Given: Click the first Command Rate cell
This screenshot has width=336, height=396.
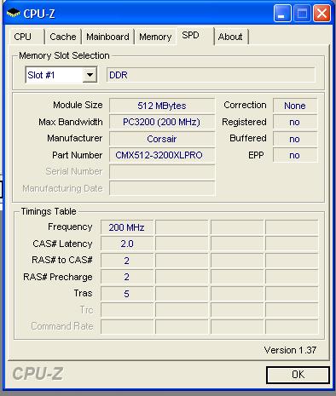Looking at the screenshot, I should click(127, 326).
